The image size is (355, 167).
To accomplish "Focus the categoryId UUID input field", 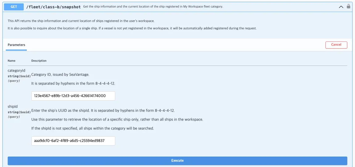I will point(73,96).
